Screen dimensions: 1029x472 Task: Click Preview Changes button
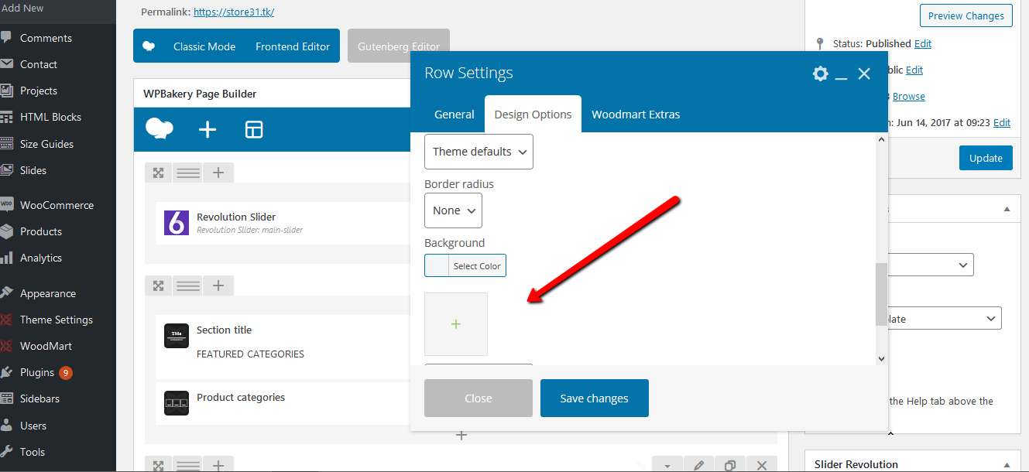(x=966, y=15)
